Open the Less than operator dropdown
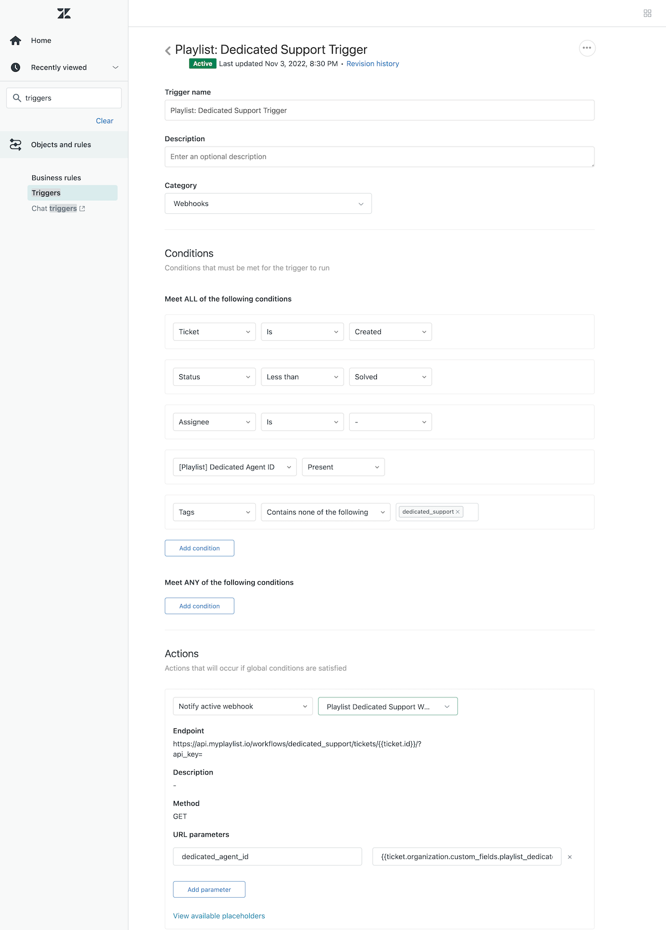Viewport: 666px width, 930px height. click(x=302, y=377)
